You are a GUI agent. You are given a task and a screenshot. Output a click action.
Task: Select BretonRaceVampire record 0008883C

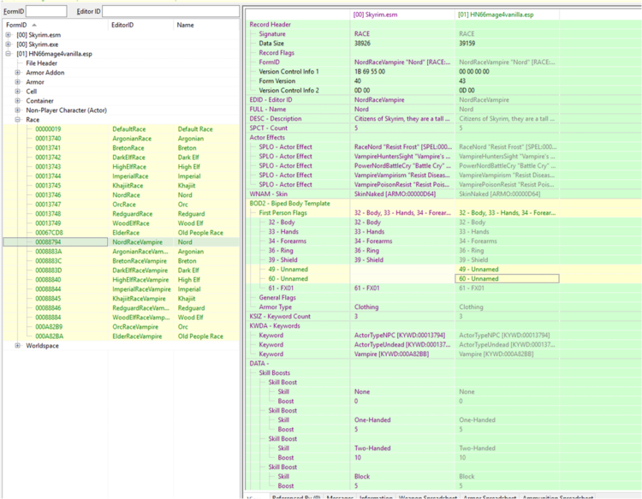point(122,261)
